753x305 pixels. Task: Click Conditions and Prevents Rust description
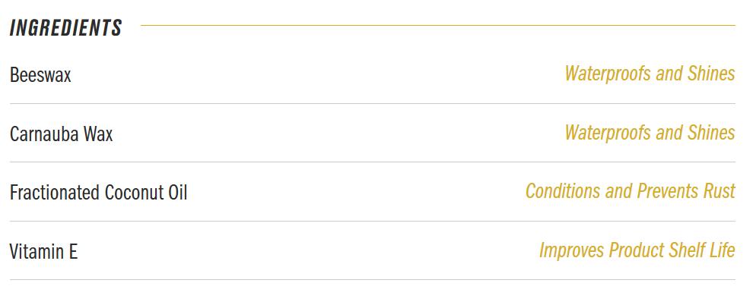tap(630, 191)
